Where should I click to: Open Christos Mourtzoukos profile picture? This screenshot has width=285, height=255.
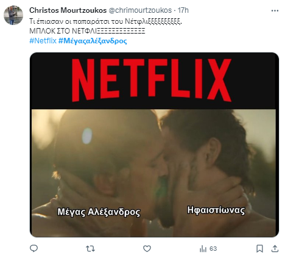13,15
